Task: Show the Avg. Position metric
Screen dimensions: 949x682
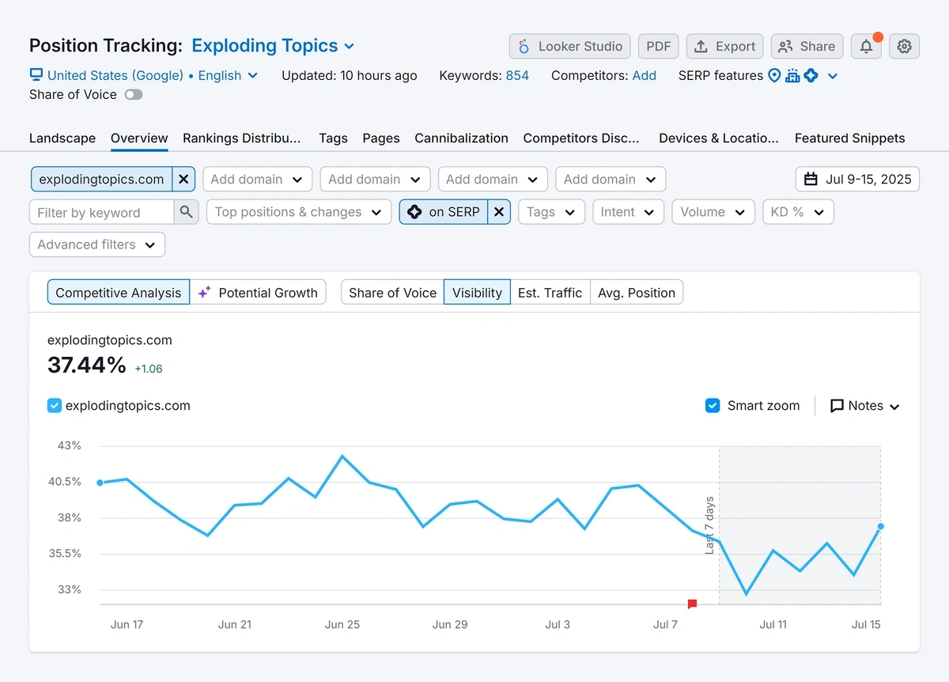Action: [x=637, y=292]
